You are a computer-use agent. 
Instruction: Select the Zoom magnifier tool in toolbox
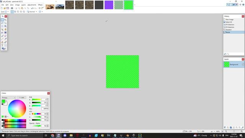click(5, 26)
